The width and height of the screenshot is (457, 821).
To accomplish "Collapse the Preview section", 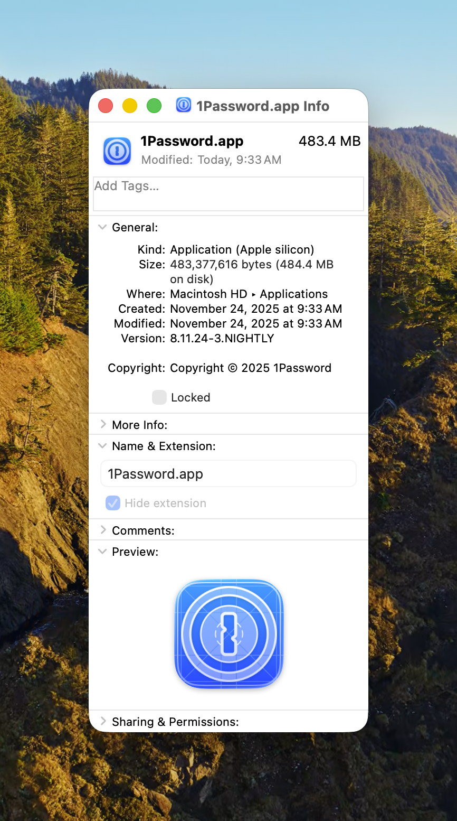I will [102, 552].
